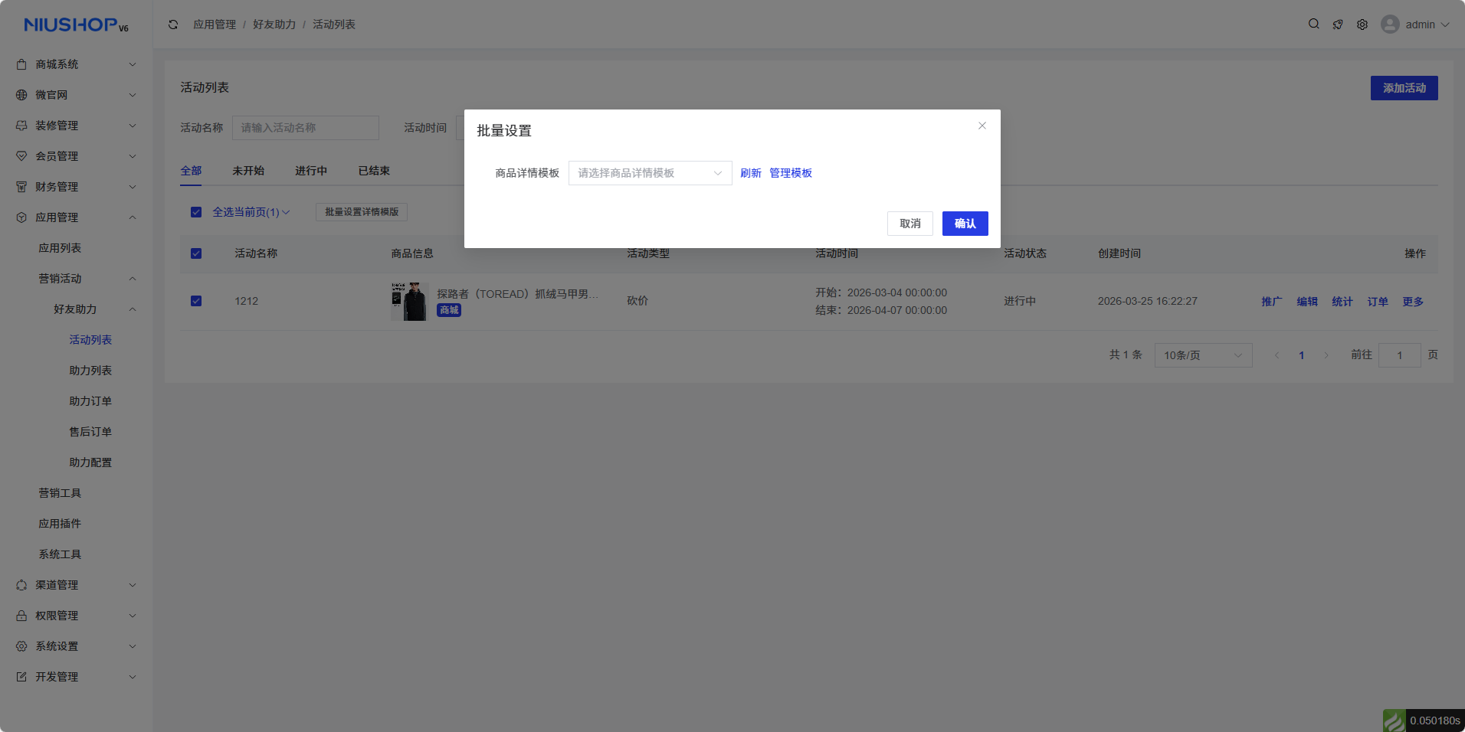
Task: Click 确认 button in dialog
Action: coord(965,224)
